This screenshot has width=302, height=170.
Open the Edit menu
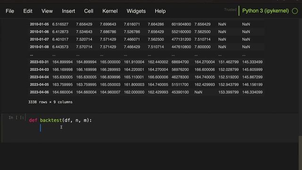click(x=28, y=11)
